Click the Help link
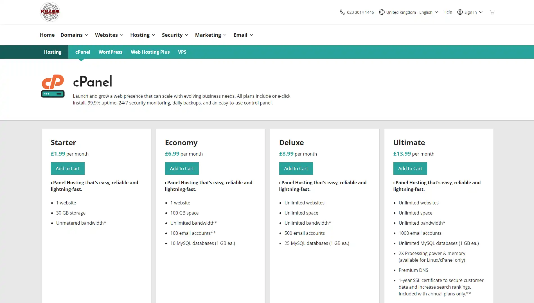 click(x=448, y=12)
